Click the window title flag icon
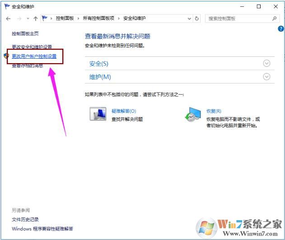 click(x=7, y=6)
